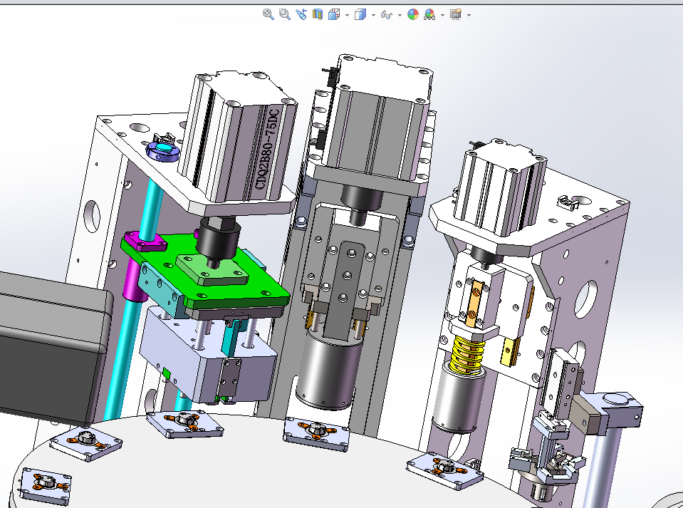
Task: Expand the Apply Scene dropdown arrow
Action: click(442, 15)
